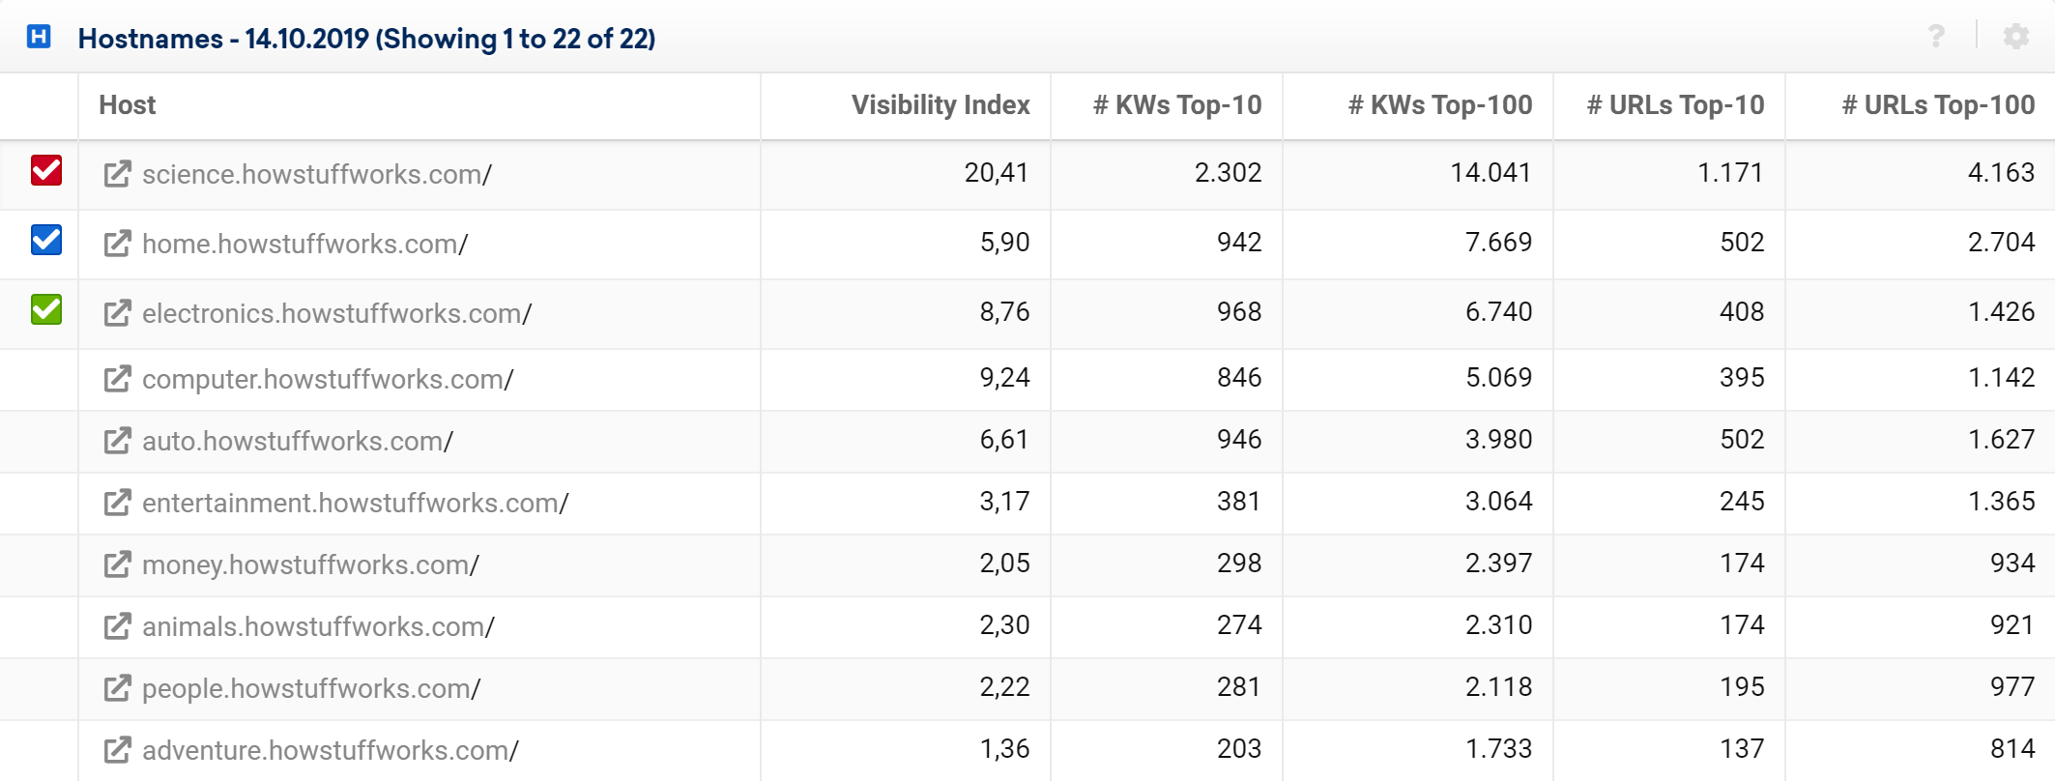Open external link icon for computer.howstuffworks.com
This screenshot has width=2055, height=781.
[x=117, y=379]
